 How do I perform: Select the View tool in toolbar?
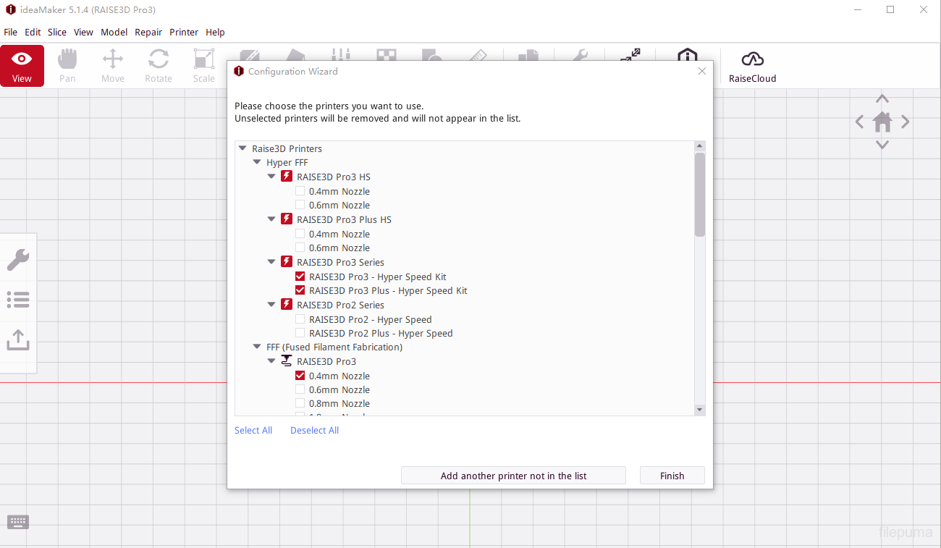click(22, 66)
